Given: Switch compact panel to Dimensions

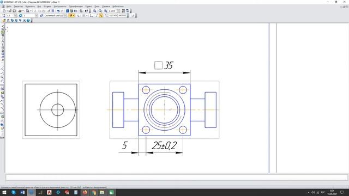Looking at the screenshot, I should tap(2, 29).
